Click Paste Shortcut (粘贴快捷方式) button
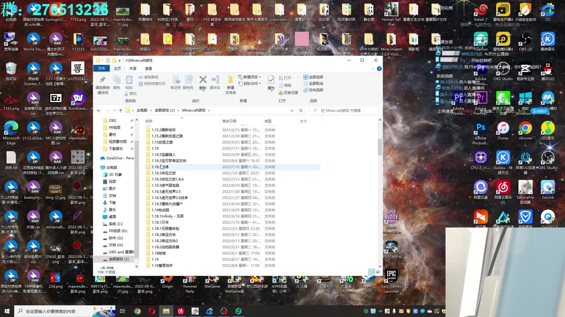 [152, 83]
